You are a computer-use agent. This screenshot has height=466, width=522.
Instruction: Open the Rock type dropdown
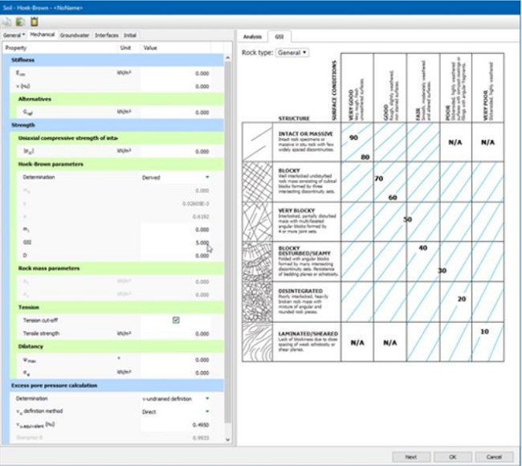pyautogui.click(x=292, y=53)
